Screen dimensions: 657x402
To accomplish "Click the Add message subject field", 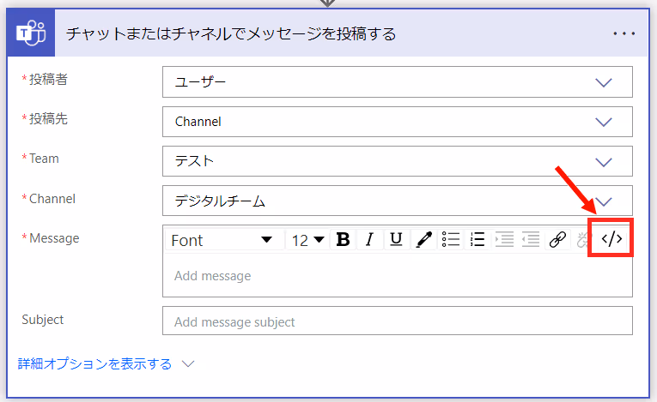I will click(x=398, y=321).
